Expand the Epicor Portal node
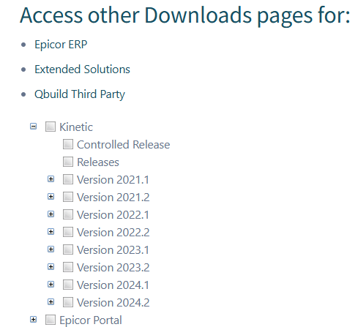 click(x=33, y=320)
